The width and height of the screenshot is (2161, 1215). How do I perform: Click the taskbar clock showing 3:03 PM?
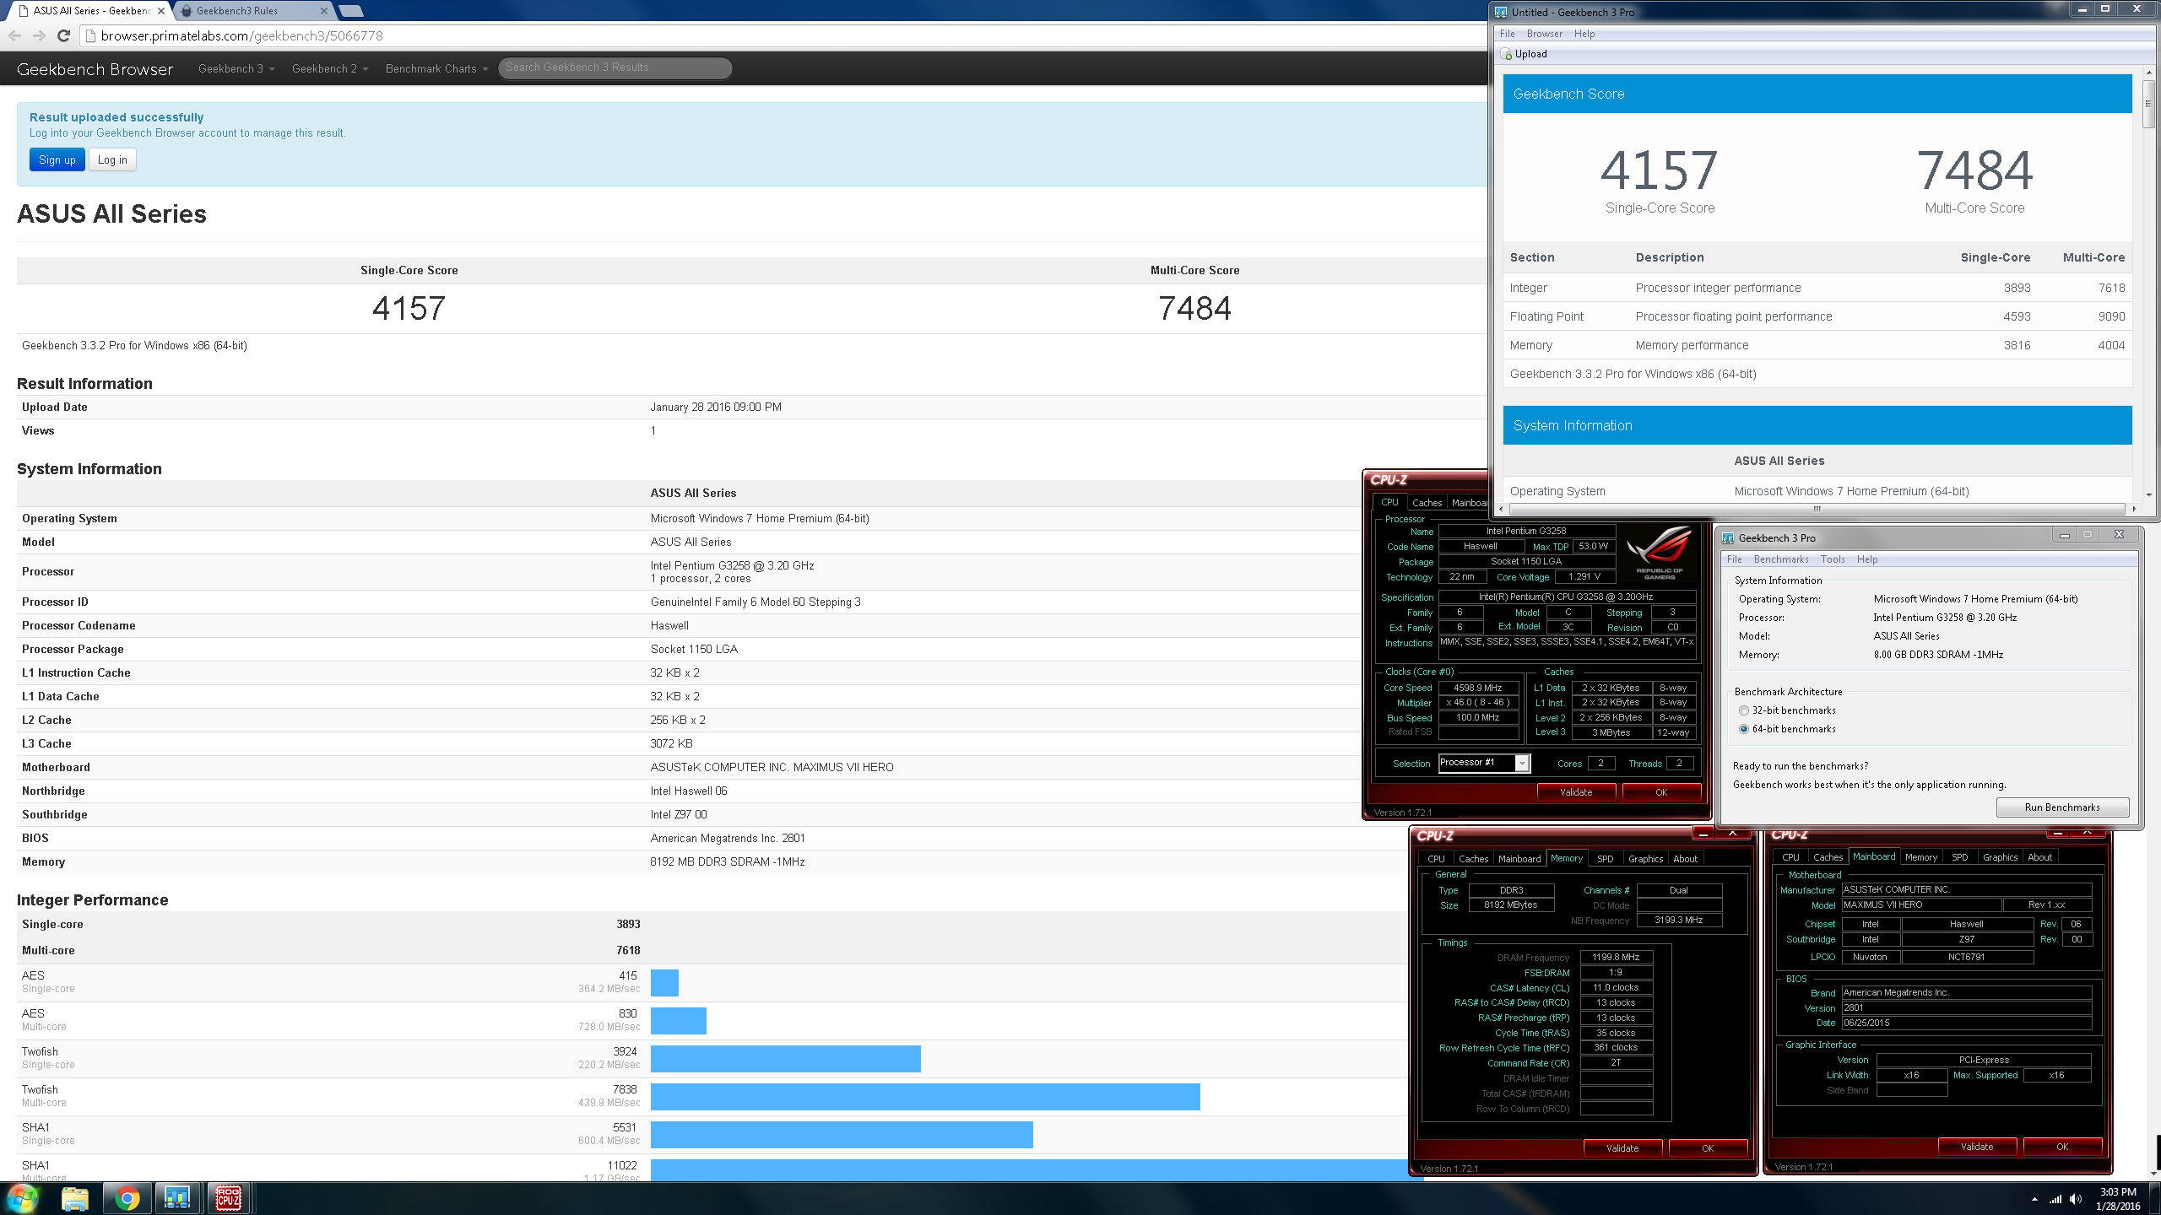[2118, 1199]
